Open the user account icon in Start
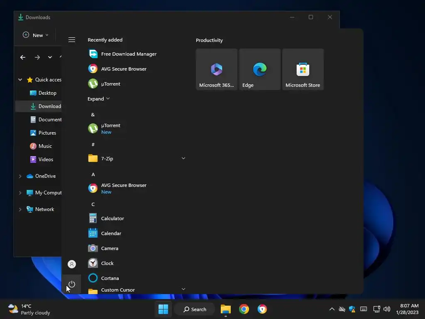Image resolution: width=425 pixels, height=319 pixels. [x=71, y=264]
